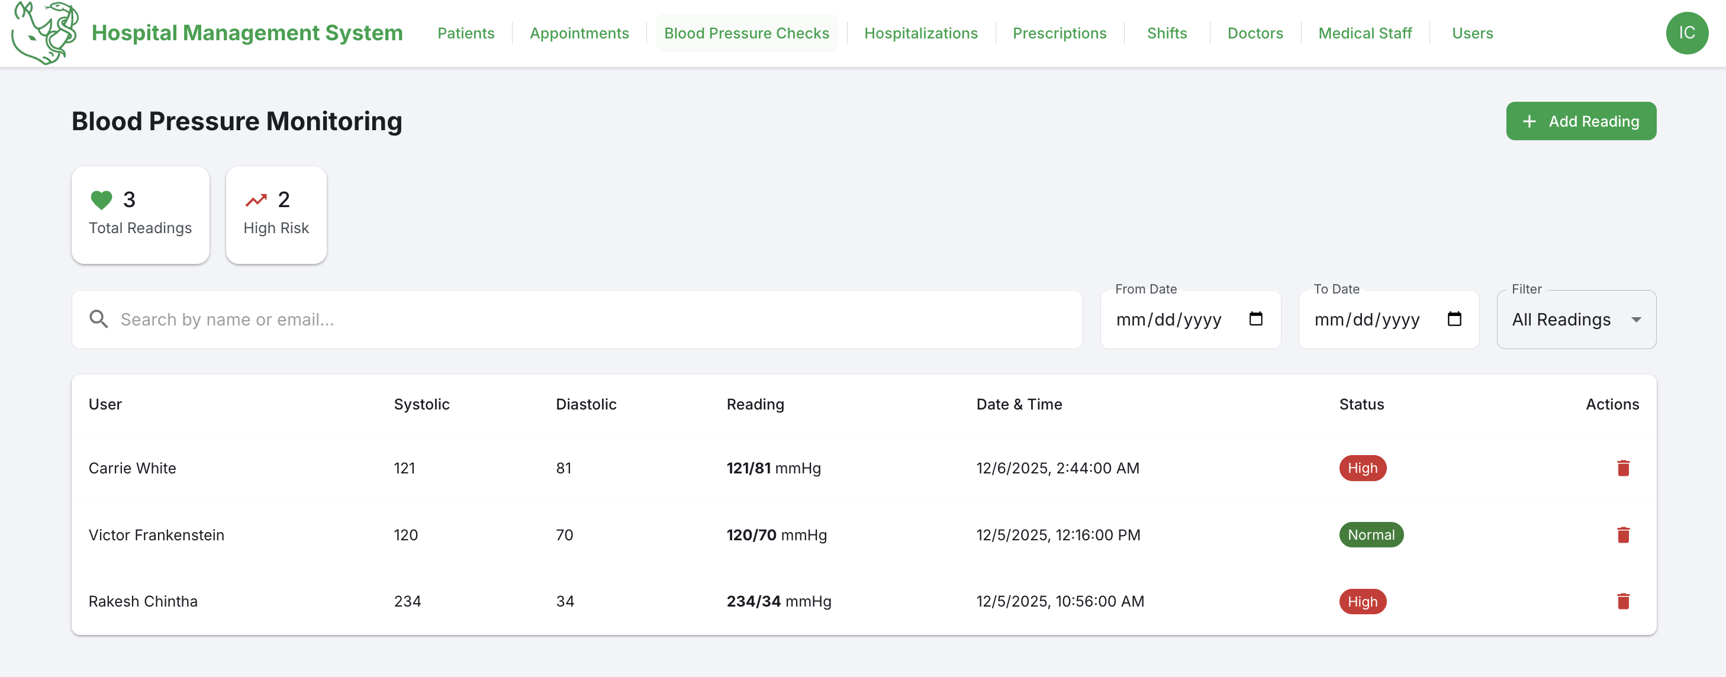The height and width of the screenshot is (677, 1726).
Task: Open the Prescriptions page
Action: click(x=1059, y=33)
